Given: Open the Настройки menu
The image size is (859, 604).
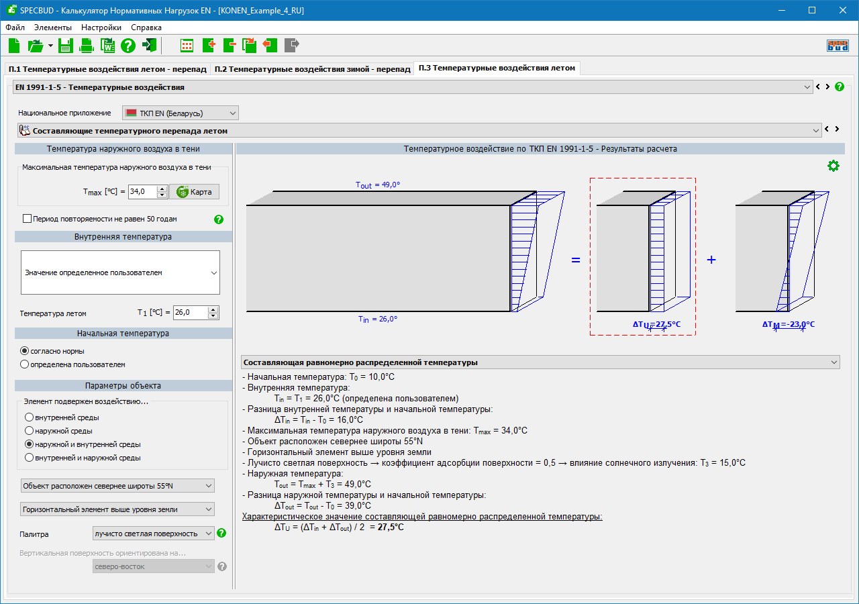Looking at the screenshot, I should pos(101,28).
